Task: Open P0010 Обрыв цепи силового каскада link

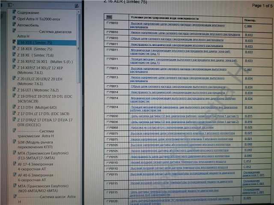Action: (177, 39)
